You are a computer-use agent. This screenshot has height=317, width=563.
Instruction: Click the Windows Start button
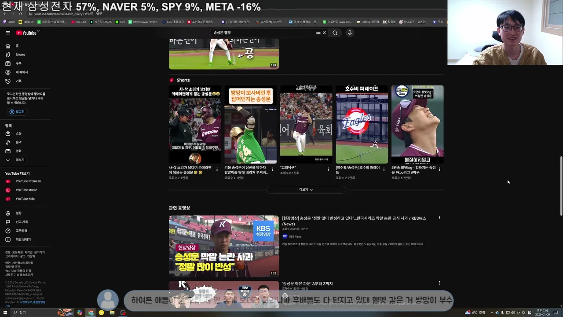(5, 313)
